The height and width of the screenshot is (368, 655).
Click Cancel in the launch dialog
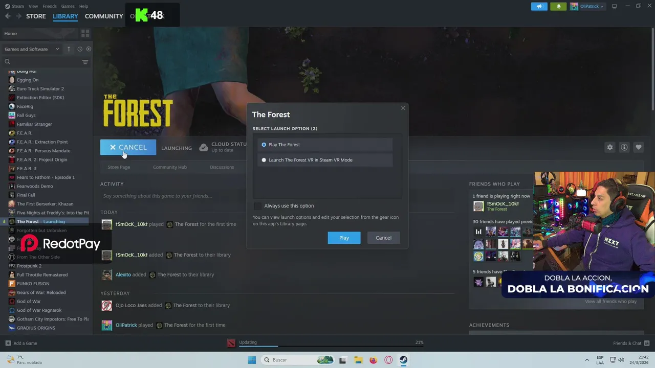pyautogui.click(x=383, y=238)
